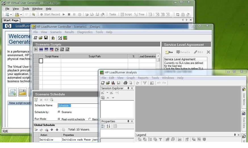The height and width of the screenshot is (148, 248).
Task: Click open session folder icon in Analysis
Action: (x=108, y=83)
